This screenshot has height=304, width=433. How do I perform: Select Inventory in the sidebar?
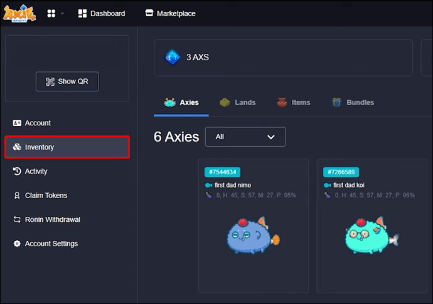pyautogui.click(x=67, y=147)
